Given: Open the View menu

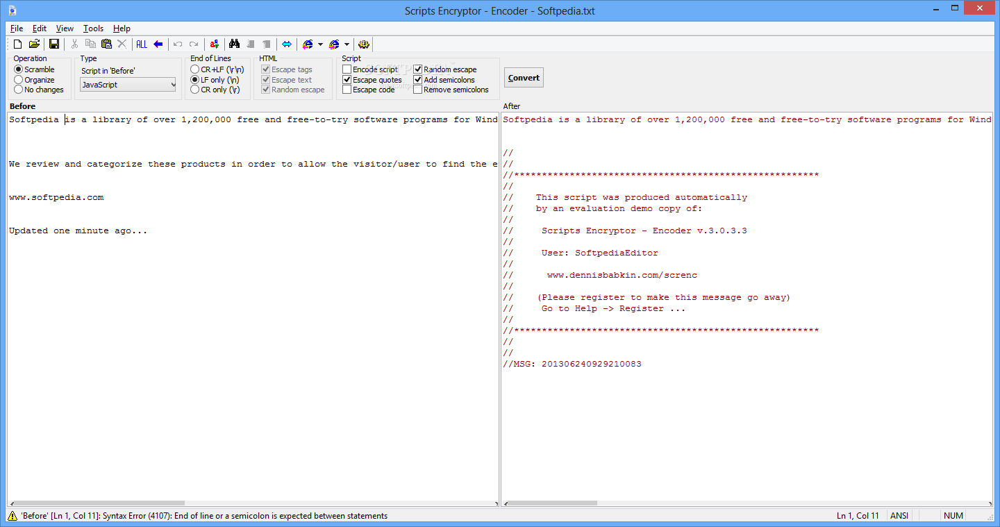Looking at the screenshot, I should (x=65, y=28).
